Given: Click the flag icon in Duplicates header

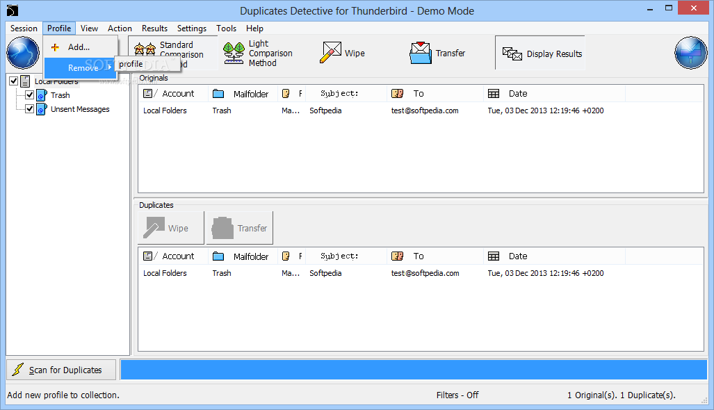Looking at the screenshot, I should pyautogui.click(x=286, y=256).
